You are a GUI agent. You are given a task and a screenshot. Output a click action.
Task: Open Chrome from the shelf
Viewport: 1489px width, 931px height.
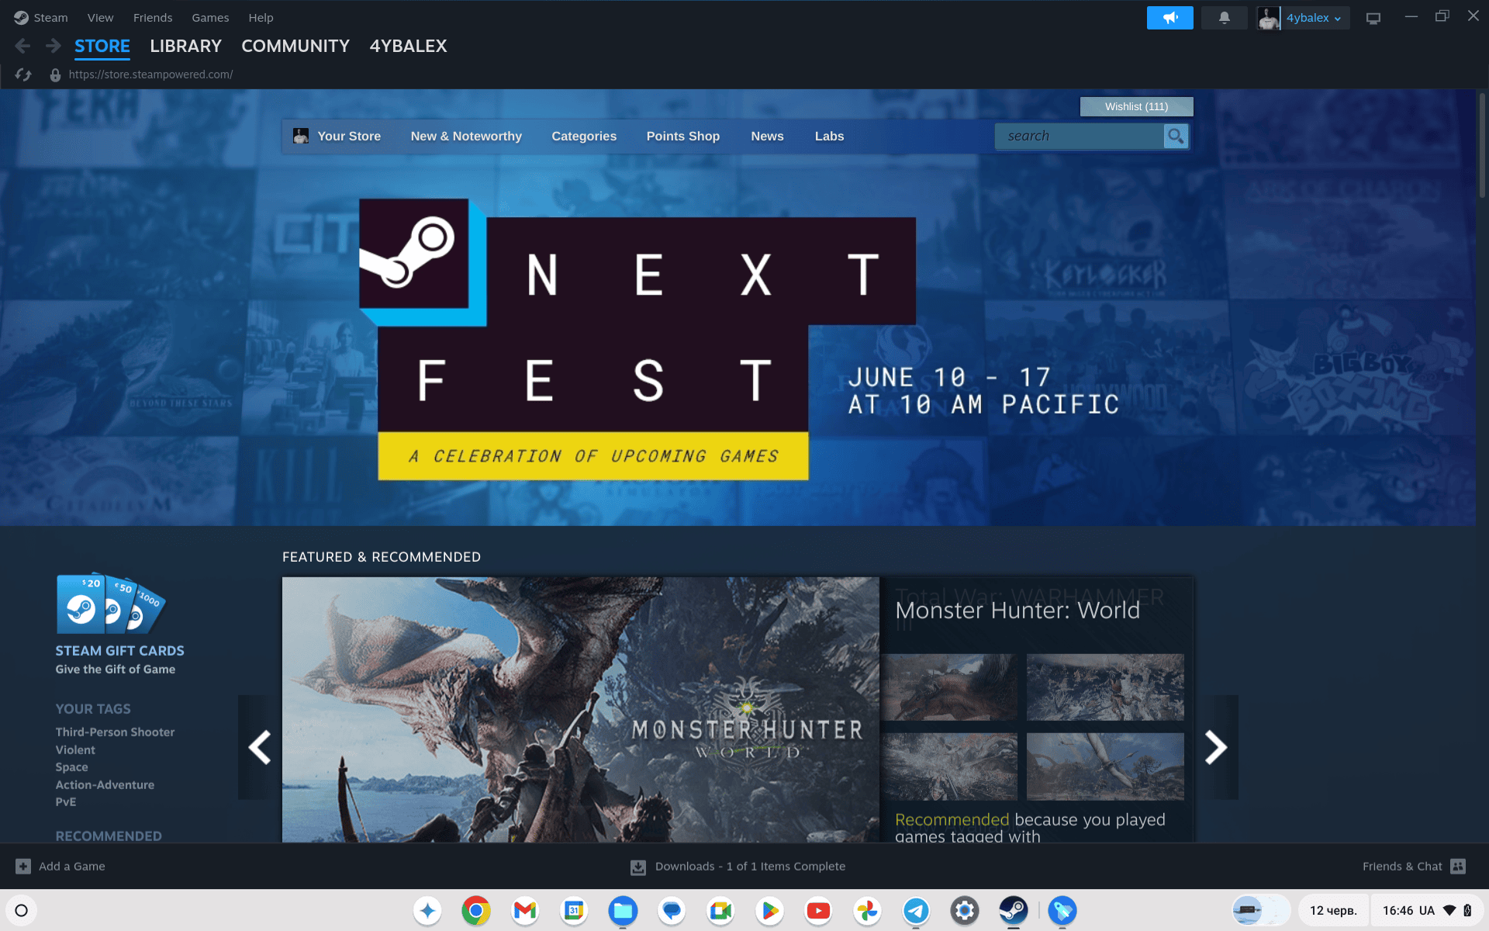pos(476,910)
